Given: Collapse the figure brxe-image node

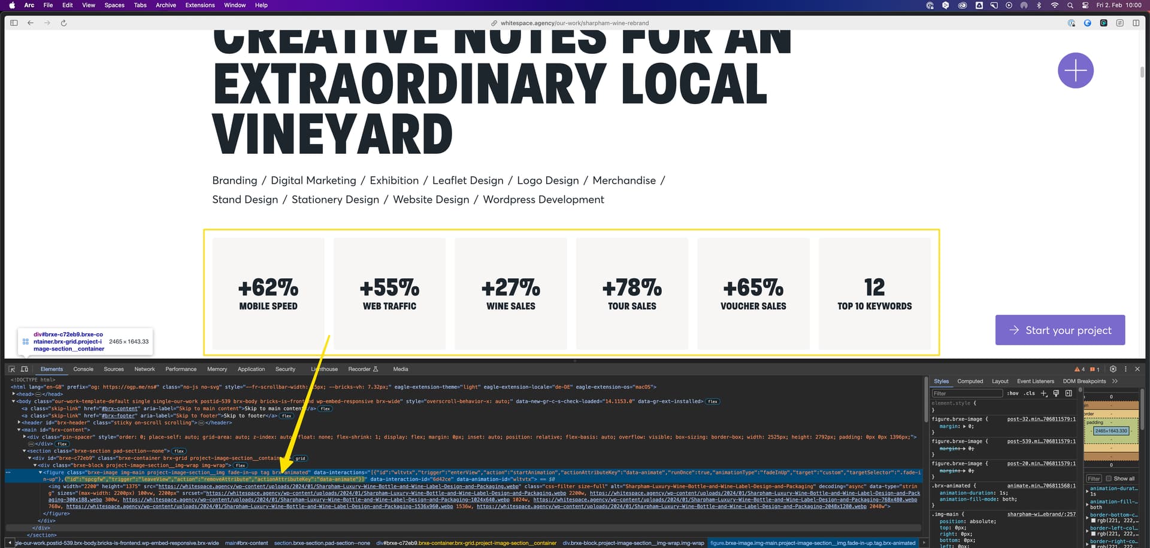Looking at the screenshot, I should (41, 473).
